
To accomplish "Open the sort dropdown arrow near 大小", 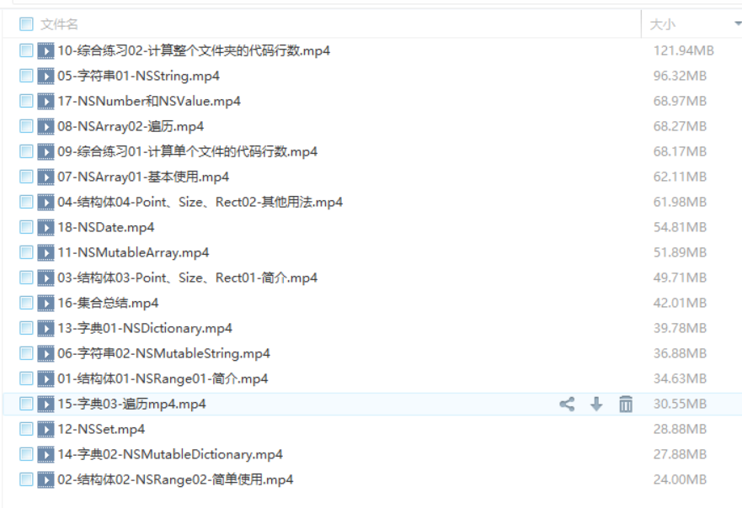I will pos(738,24).
